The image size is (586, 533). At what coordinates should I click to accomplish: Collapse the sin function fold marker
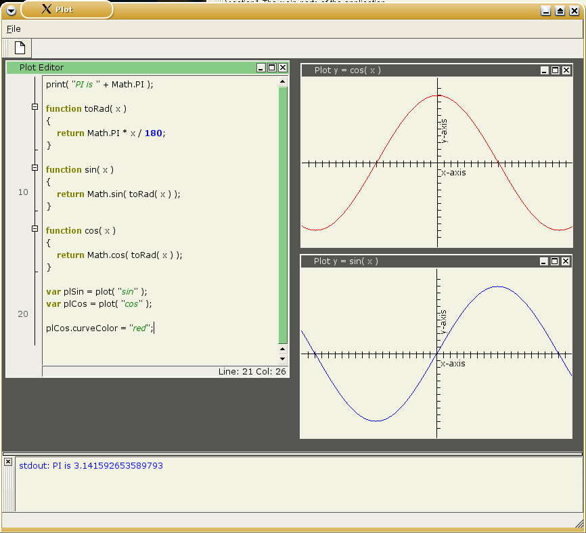35,168
